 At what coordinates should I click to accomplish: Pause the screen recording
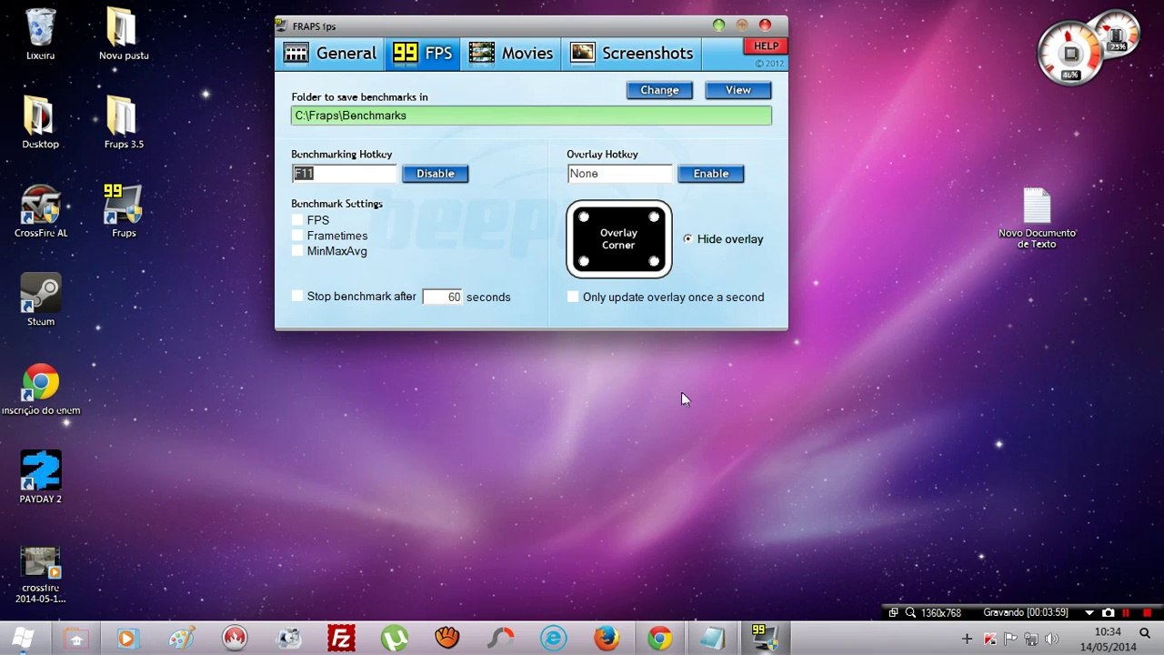pos(1126,613)
